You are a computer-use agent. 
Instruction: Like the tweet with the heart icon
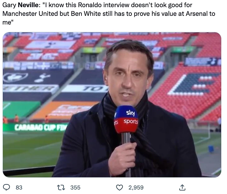[x=119, y=187]
